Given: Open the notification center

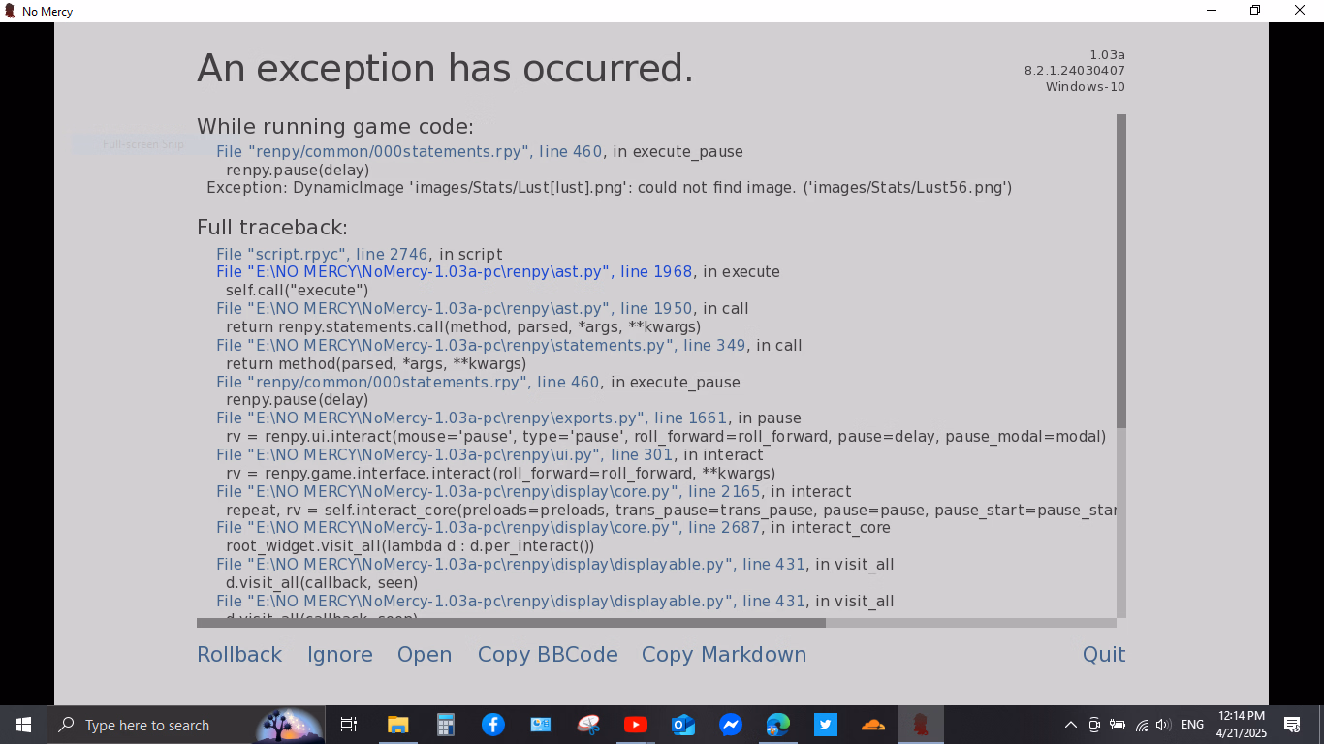Looking at the screenshot, I should click(1292, 725).
